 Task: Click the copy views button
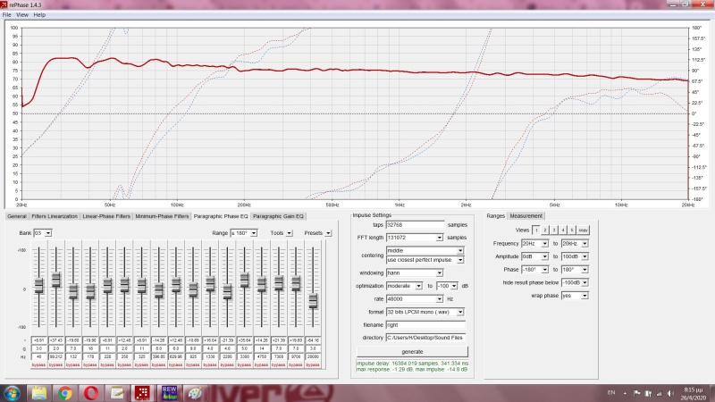click(x=583, y=230)
